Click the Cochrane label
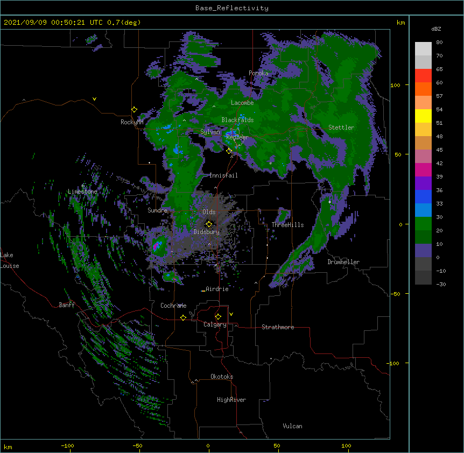Image resolution: width=464 pixels, height=453 pixels. pos(173,306)
